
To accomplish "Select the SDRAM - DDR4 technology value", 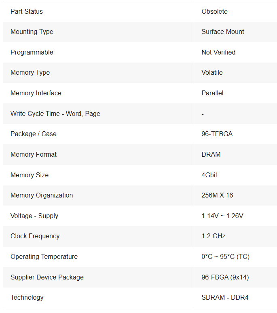I will click(x=225, y=297).
